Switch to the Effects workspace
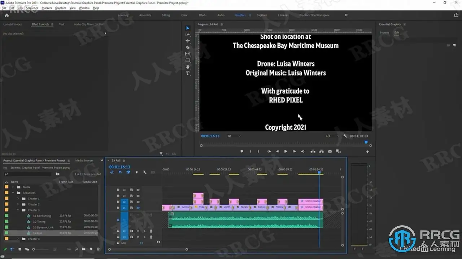This screenshot has width=462, height=259. 203,15
